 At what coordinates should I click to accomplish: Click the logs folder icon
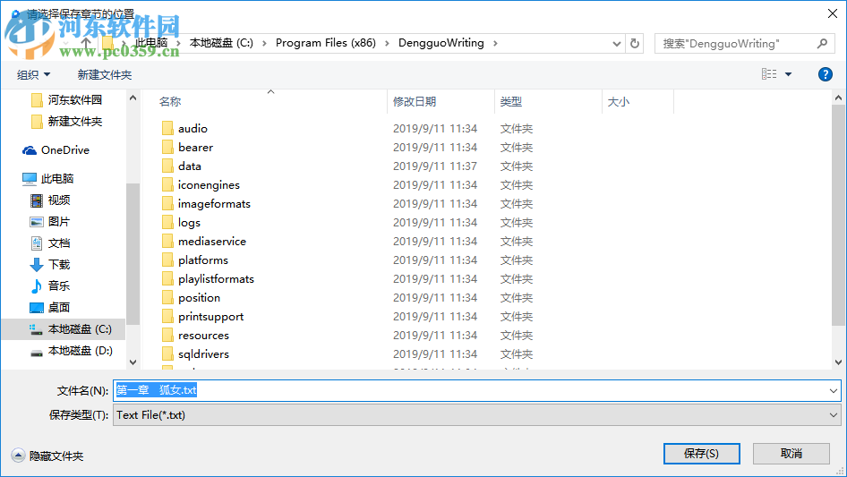[168, 222]
